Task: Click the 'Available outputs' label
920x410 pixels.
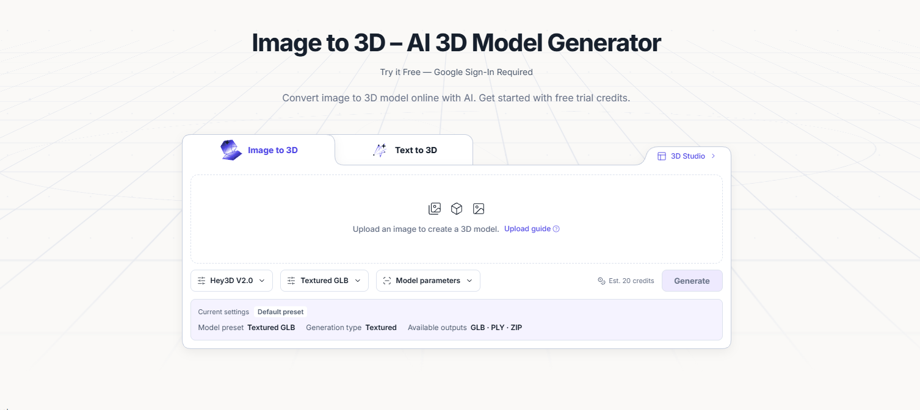Action: [437, 328]
